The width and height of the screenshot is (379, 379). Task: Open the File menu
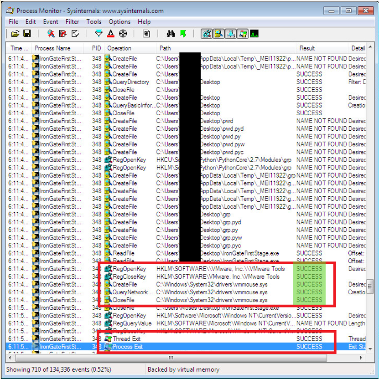click(x=13, y=22)
